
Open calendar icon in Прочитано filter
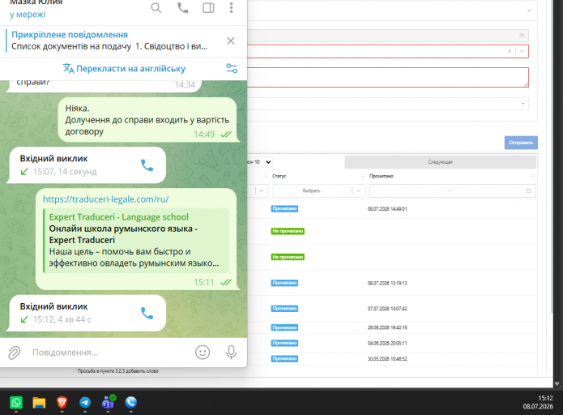[x=528, y=190]
